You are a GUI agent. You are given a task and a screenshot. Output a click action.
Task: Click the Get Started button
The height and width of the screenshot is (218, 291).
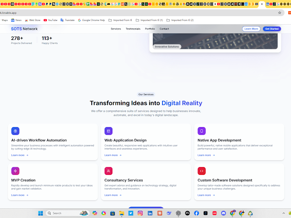coord(272,29)
